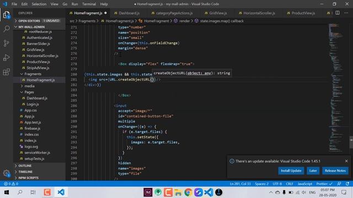Image resolution: width=353 pixels, height=198 pixels.
Task: Show hidden system tray icons
Action: tap(271, 193)
